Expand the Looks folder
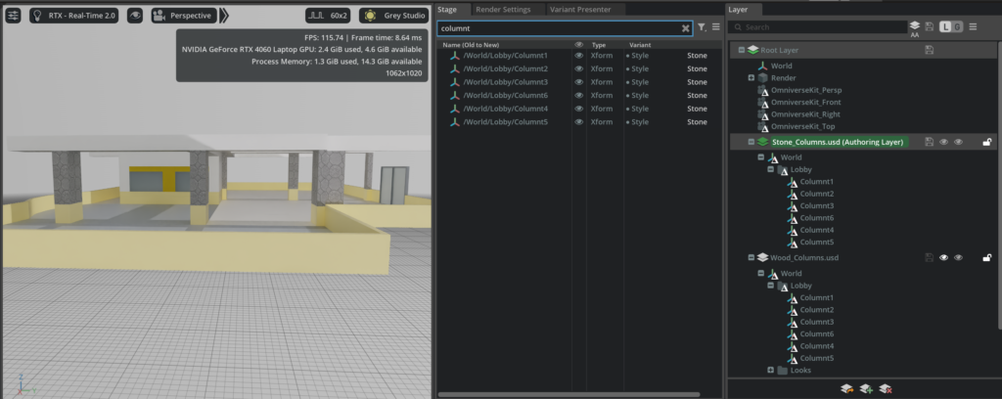The height and width of the screenshot is (399, 1002). [x=771, y=371]
